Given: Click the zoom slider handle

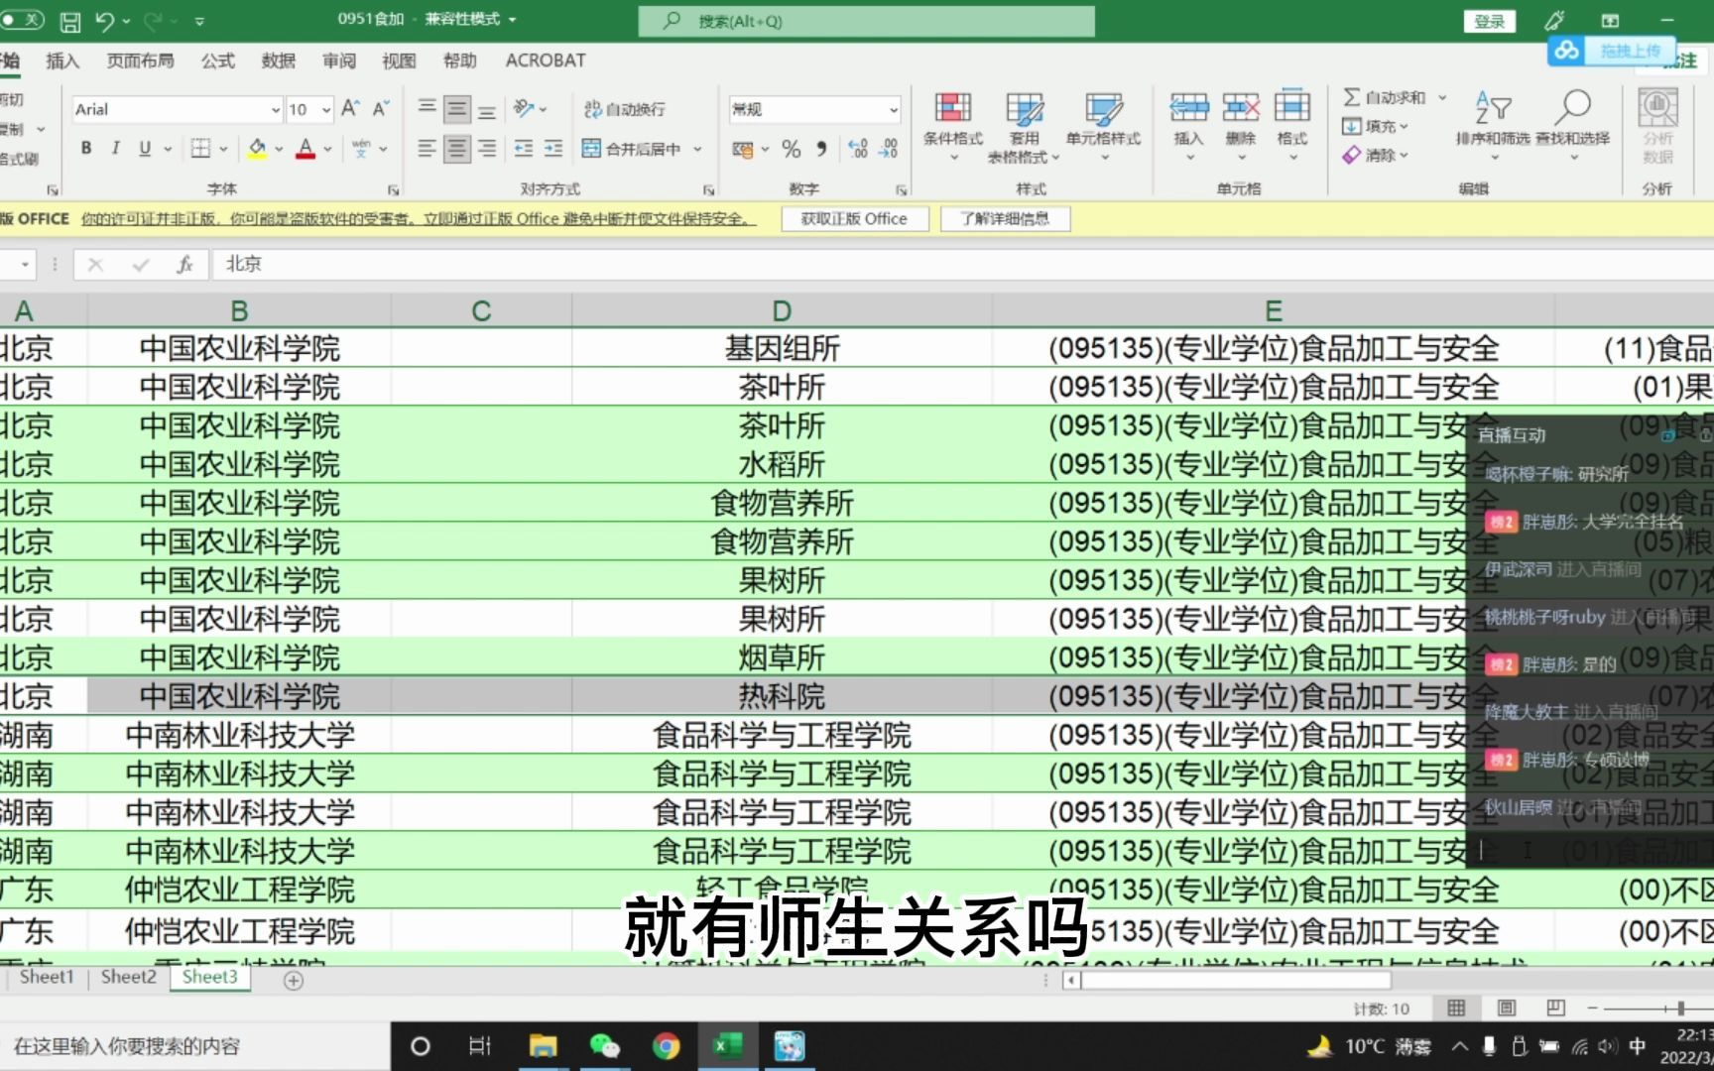Looking at the screenshot, I should [1680, 1008].
